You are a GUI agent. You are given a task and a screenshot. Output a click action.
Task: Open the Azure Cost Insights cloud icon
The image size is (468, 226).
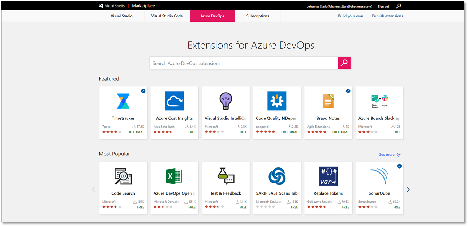174,101
